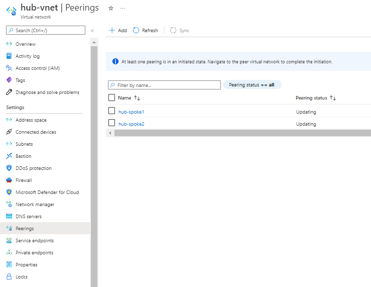The image size is (371, 287).
Task: Click the Tags icon in sidebar
Action: point(9,80)
